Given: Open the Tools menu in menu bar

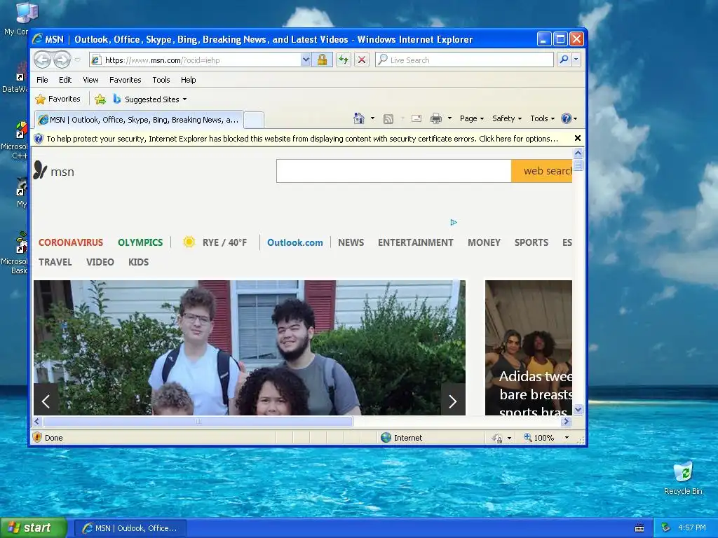Looking at the screenshot, I should (x=161, y=80).
